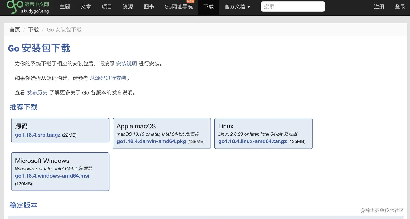Click the Microsoft Windows card title

[x=42, y=161]
